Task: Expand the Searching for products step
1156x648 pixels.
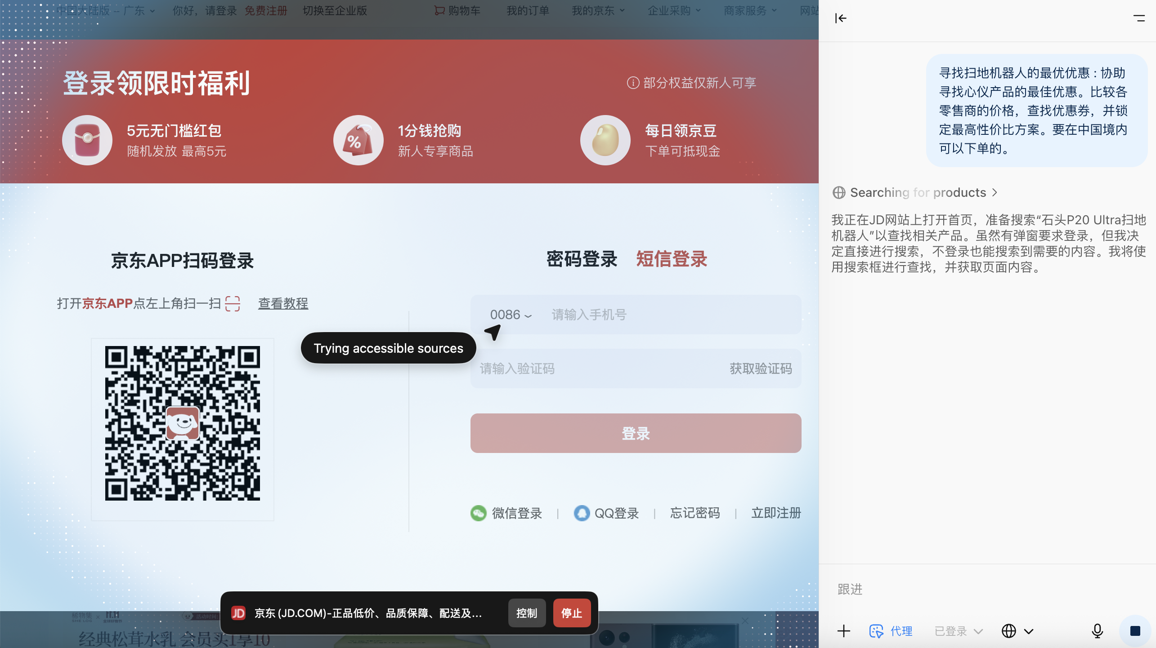Action: click(918, 193)
